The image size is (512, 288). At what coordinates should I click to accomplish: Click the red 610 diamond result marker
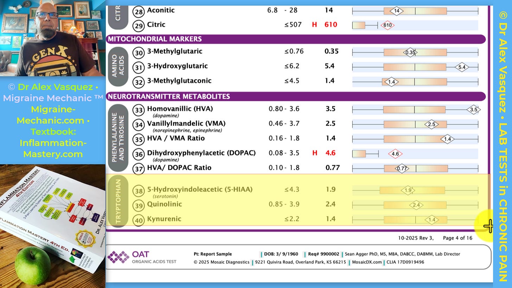tap(388, 25)
